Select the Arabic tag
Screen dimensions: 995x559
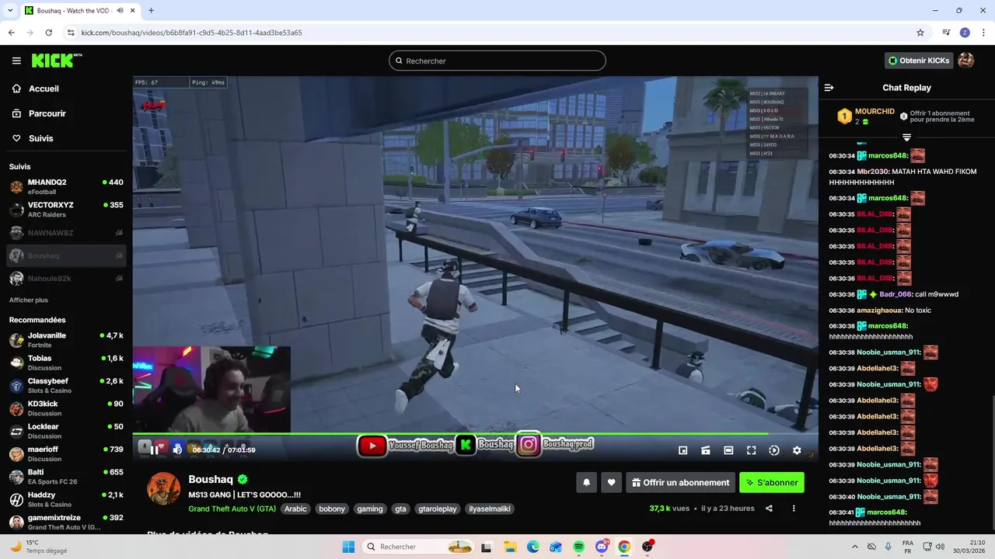(295, 509)
